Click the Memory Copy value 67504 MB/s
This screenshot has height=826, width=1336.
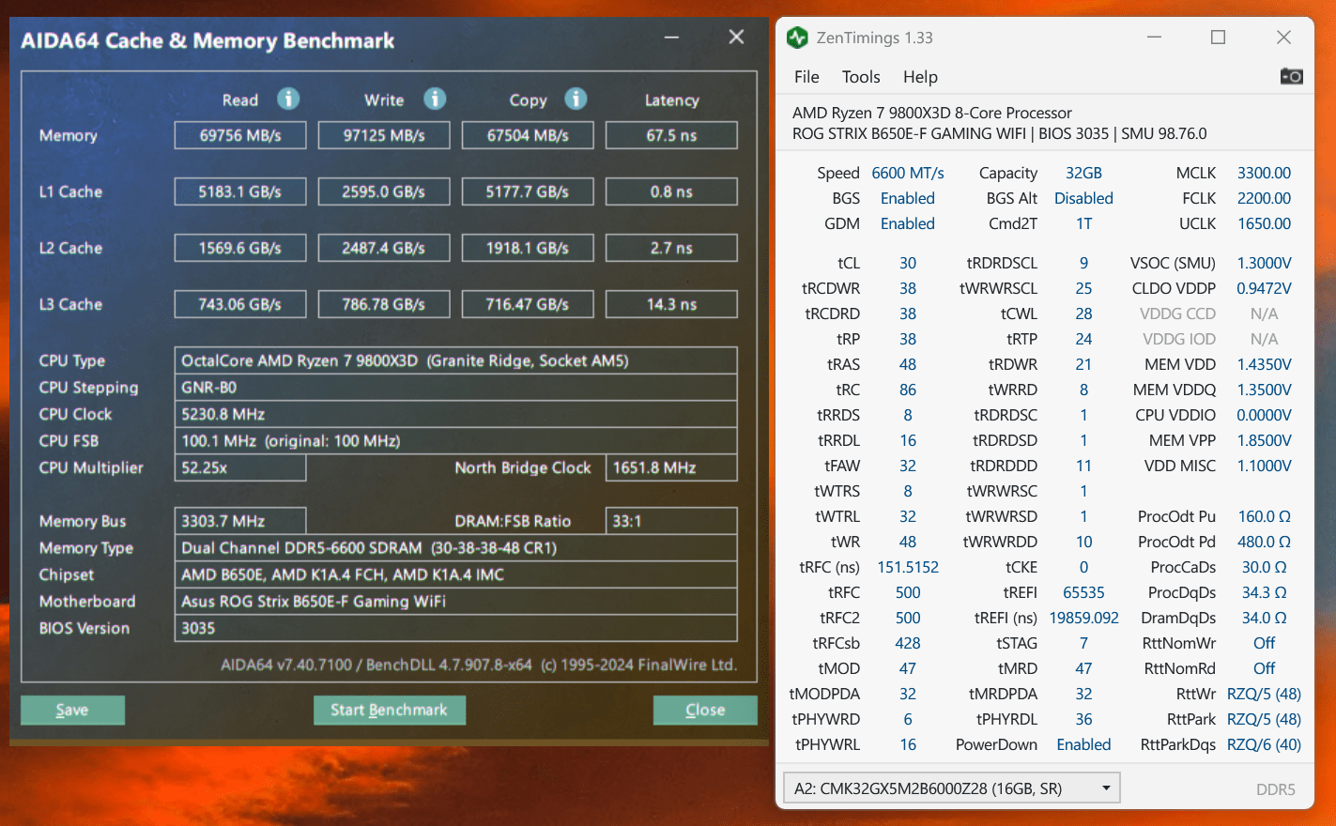pyautogui.click(x=528, y=135)
